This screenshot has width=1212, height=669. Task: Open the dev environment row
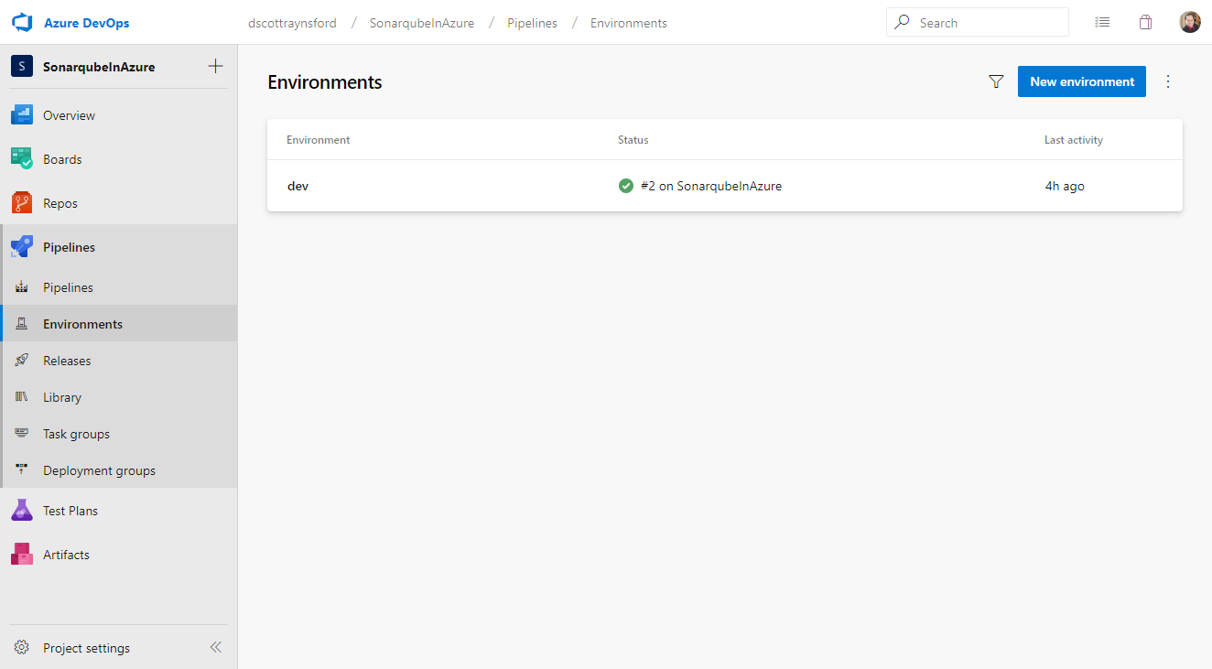[x=725, y=186]
